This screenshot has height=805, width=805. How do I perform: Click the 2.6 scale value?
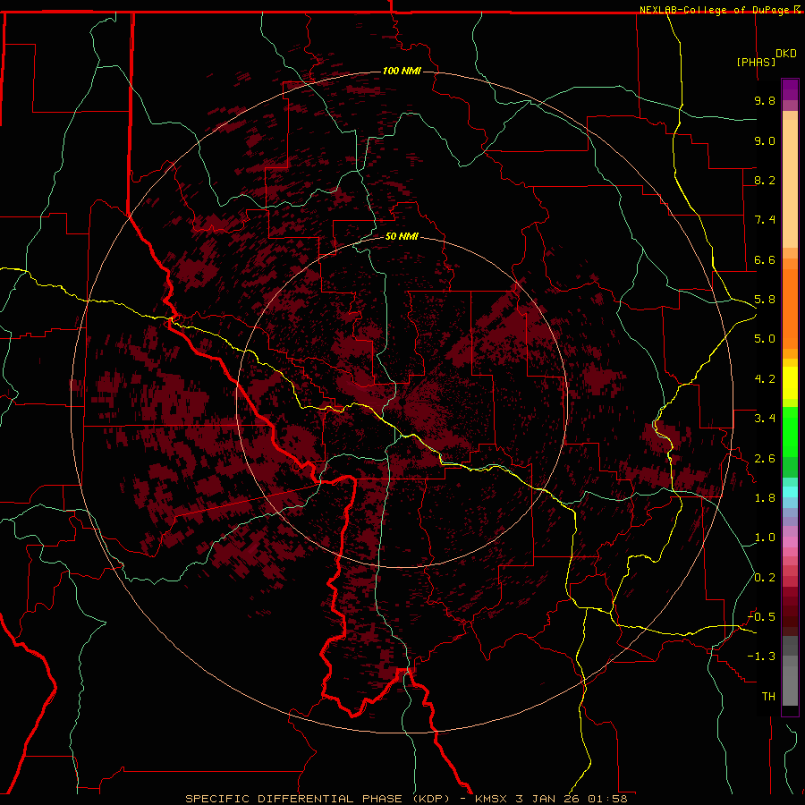click(765, 459)
